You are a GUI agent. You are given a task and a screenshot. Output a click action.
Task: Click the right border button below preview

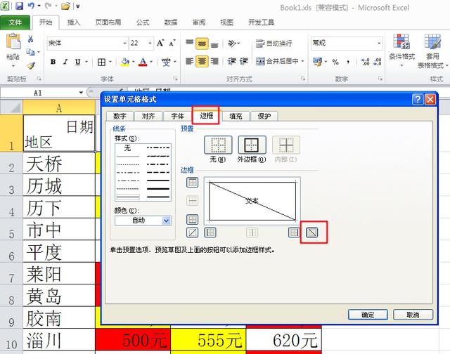point(294,232)
